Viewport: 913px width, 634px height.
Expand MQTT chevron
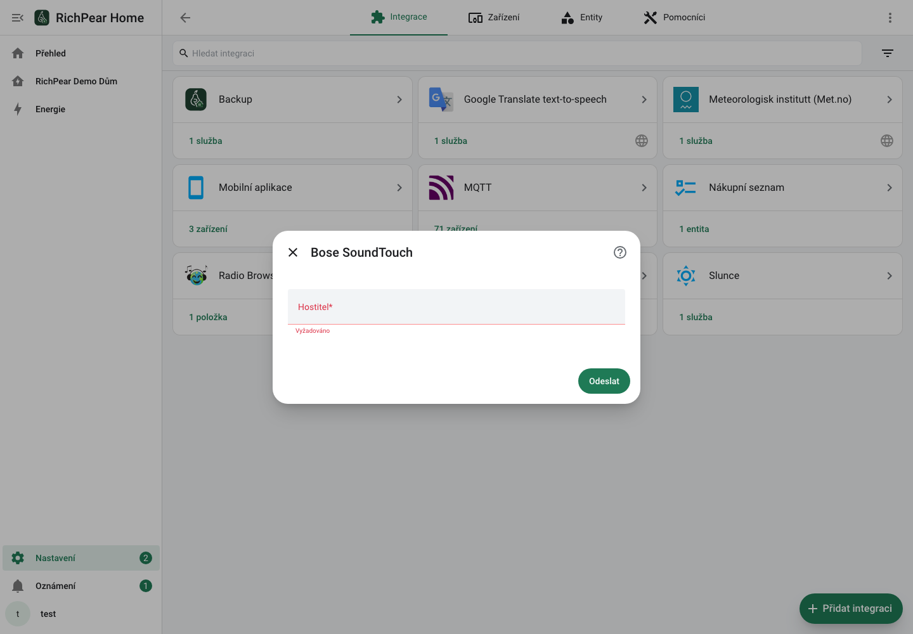tap(644, 188)
